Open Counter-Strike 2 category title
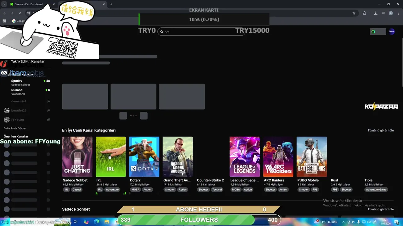The width and height of the screenshot is (403, 226). click(210, 180)
